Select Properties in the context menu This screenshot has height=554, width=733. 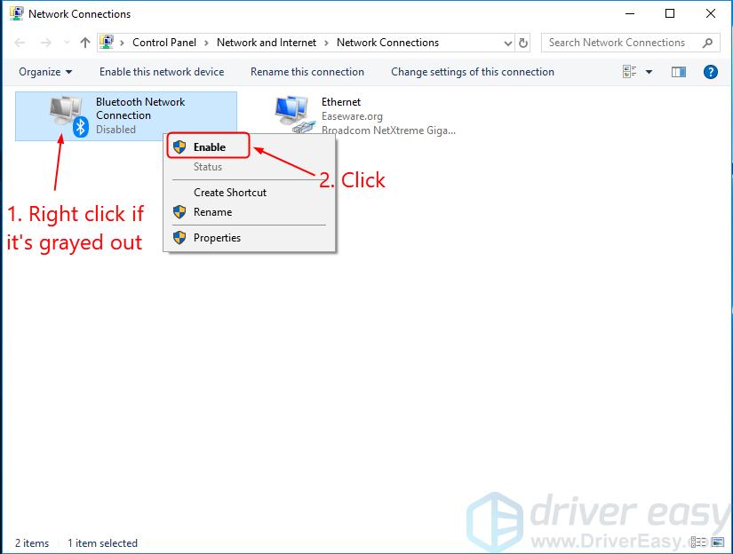[x=217, y=237]
